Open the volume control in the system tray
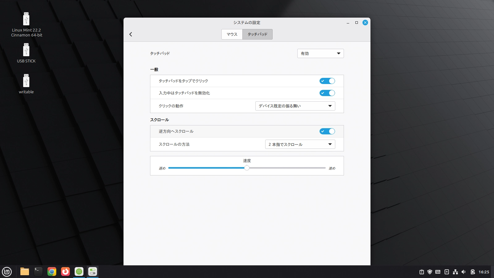The height and width of the screenshot is (278, 494). point(463,272)
